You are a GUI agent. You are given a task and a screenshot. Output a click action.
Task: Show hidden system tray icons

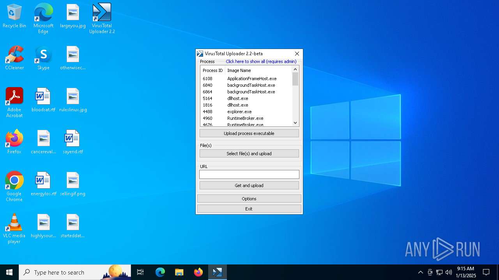coord(420,272)
